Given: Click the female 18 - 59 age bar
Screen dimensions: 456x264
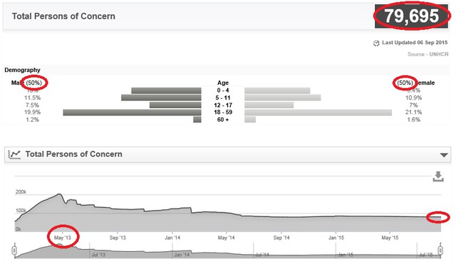Looking at the screenshot, I should coord(318,112).
